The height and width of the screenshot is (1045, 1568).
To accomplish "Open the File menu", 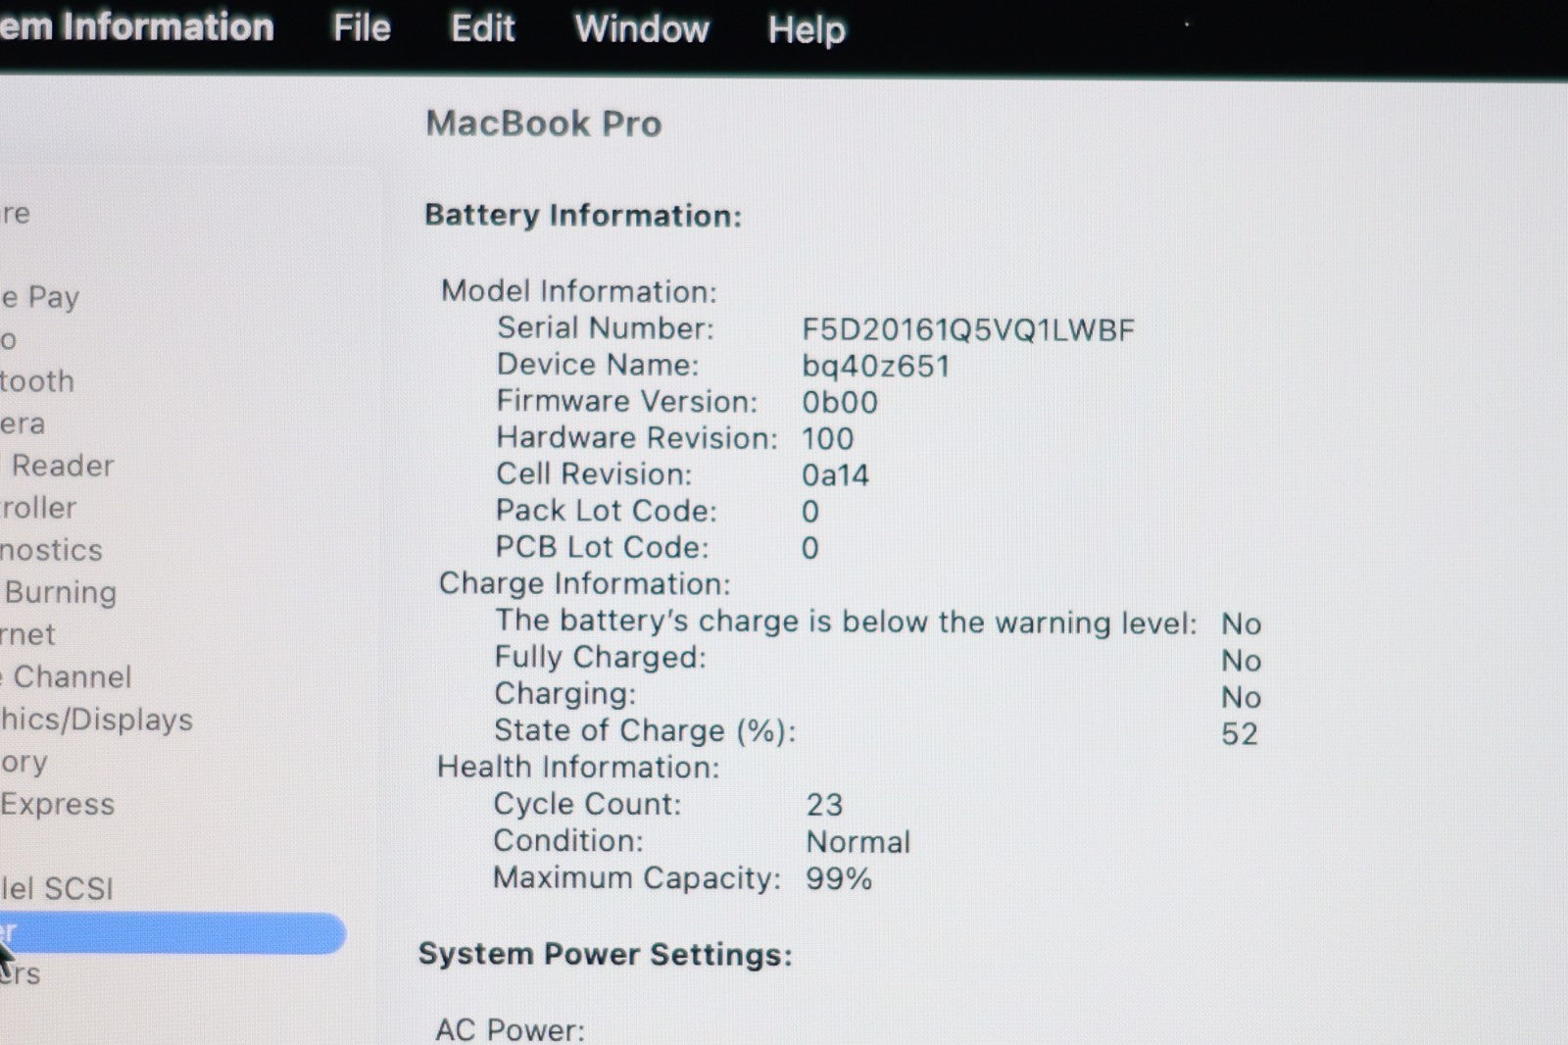I will point(362,28).
